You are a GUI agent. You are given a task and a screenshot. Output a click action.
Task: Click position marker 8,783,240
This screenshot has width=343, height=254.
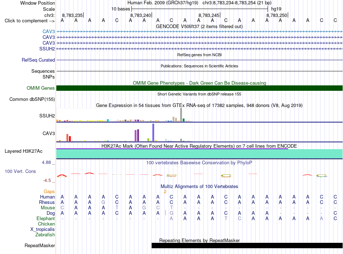click(141, 15)
